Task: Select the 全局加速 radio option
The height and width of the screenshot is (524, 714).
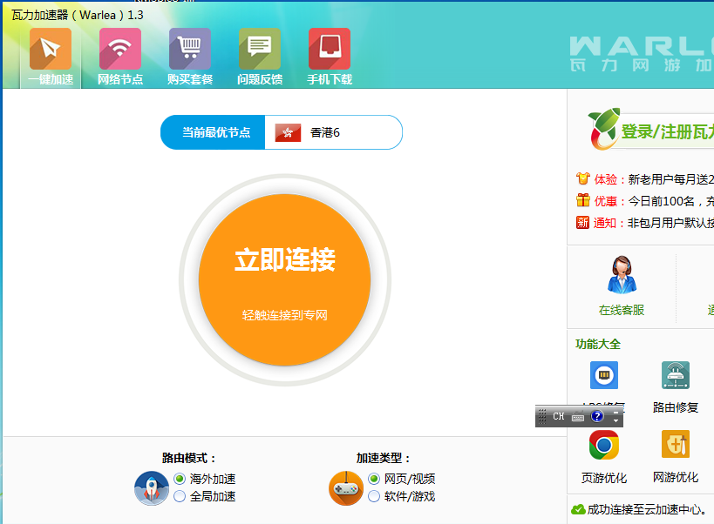Action: point(180,496)
